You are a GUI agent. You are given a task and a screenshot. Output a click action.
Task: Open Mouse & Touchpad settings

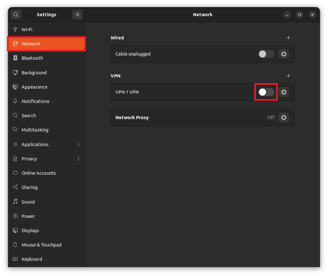pos(41,245)
